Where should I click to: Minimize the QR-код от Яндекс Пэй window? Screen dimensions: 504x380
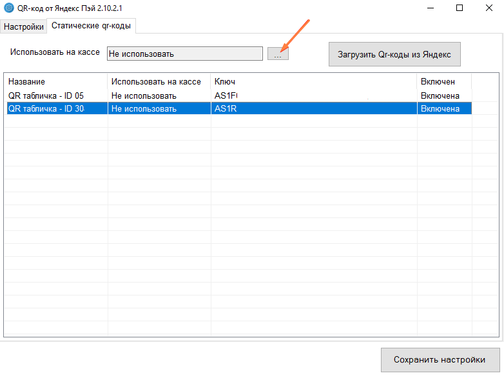[x=430, y=8]
